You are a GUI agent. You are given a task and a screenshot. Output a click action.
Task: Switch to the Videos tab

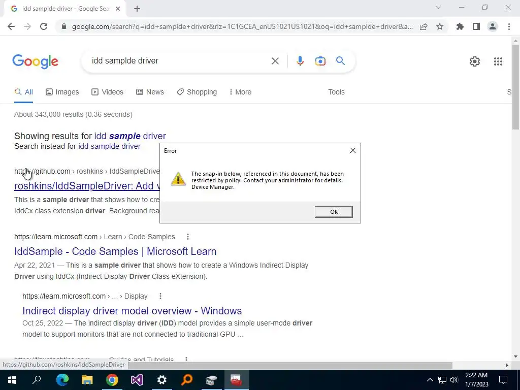coord(107,92)
